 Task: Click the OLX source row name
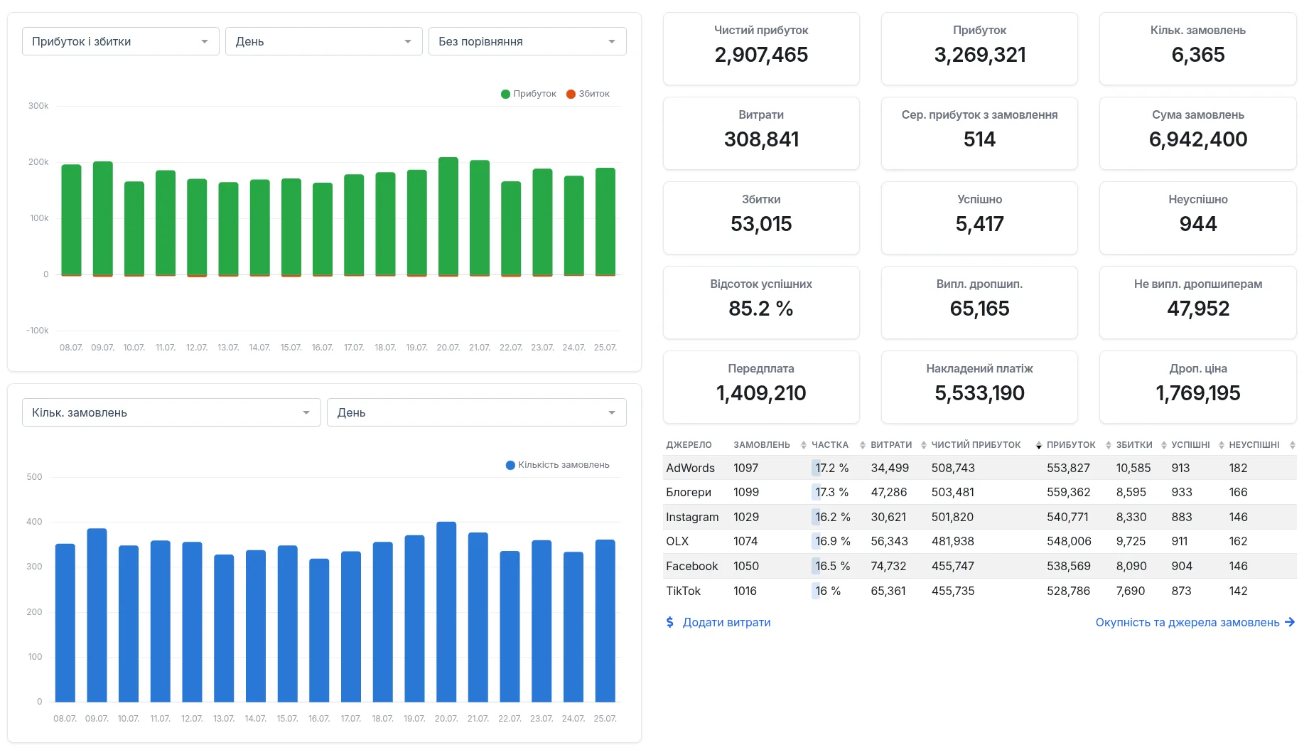click(x=677, y=541)
